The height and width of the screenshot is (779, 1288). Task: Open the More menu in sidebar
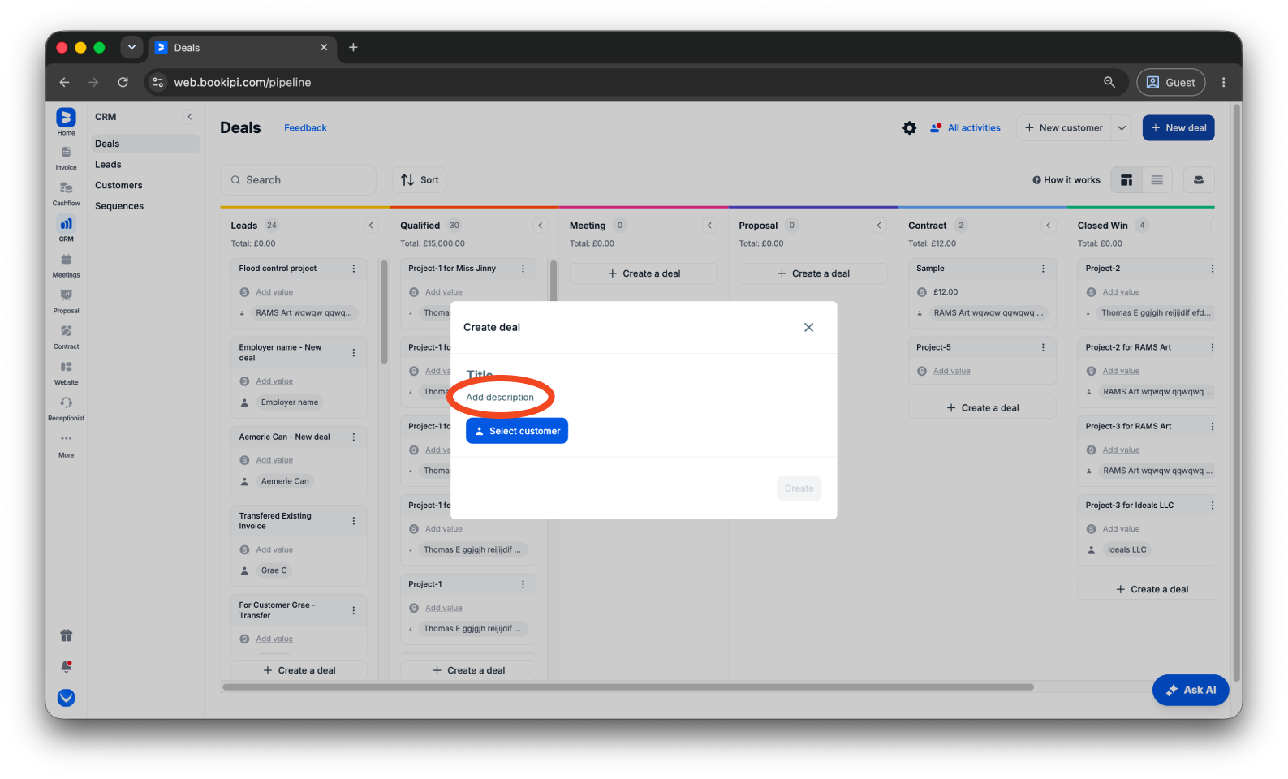click(x=66, y=439)
